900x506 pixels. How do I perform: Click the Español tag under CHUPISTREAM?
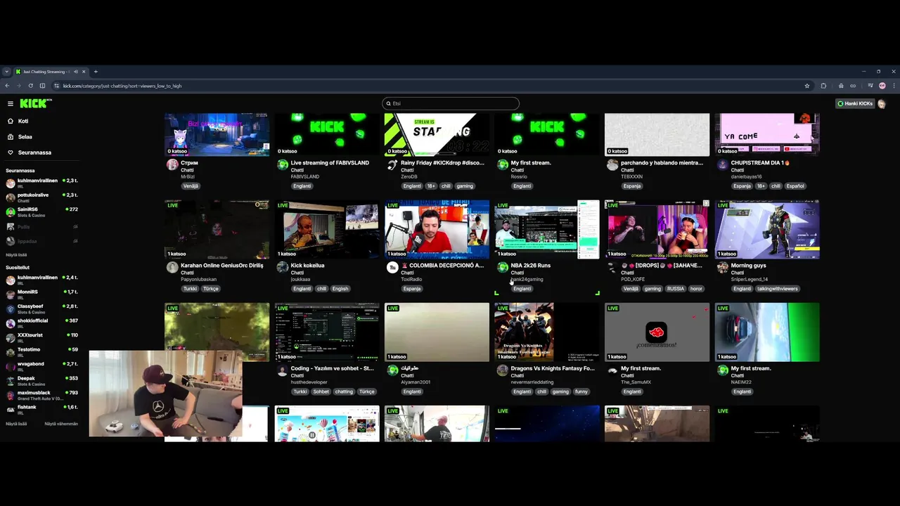point(795,186)
